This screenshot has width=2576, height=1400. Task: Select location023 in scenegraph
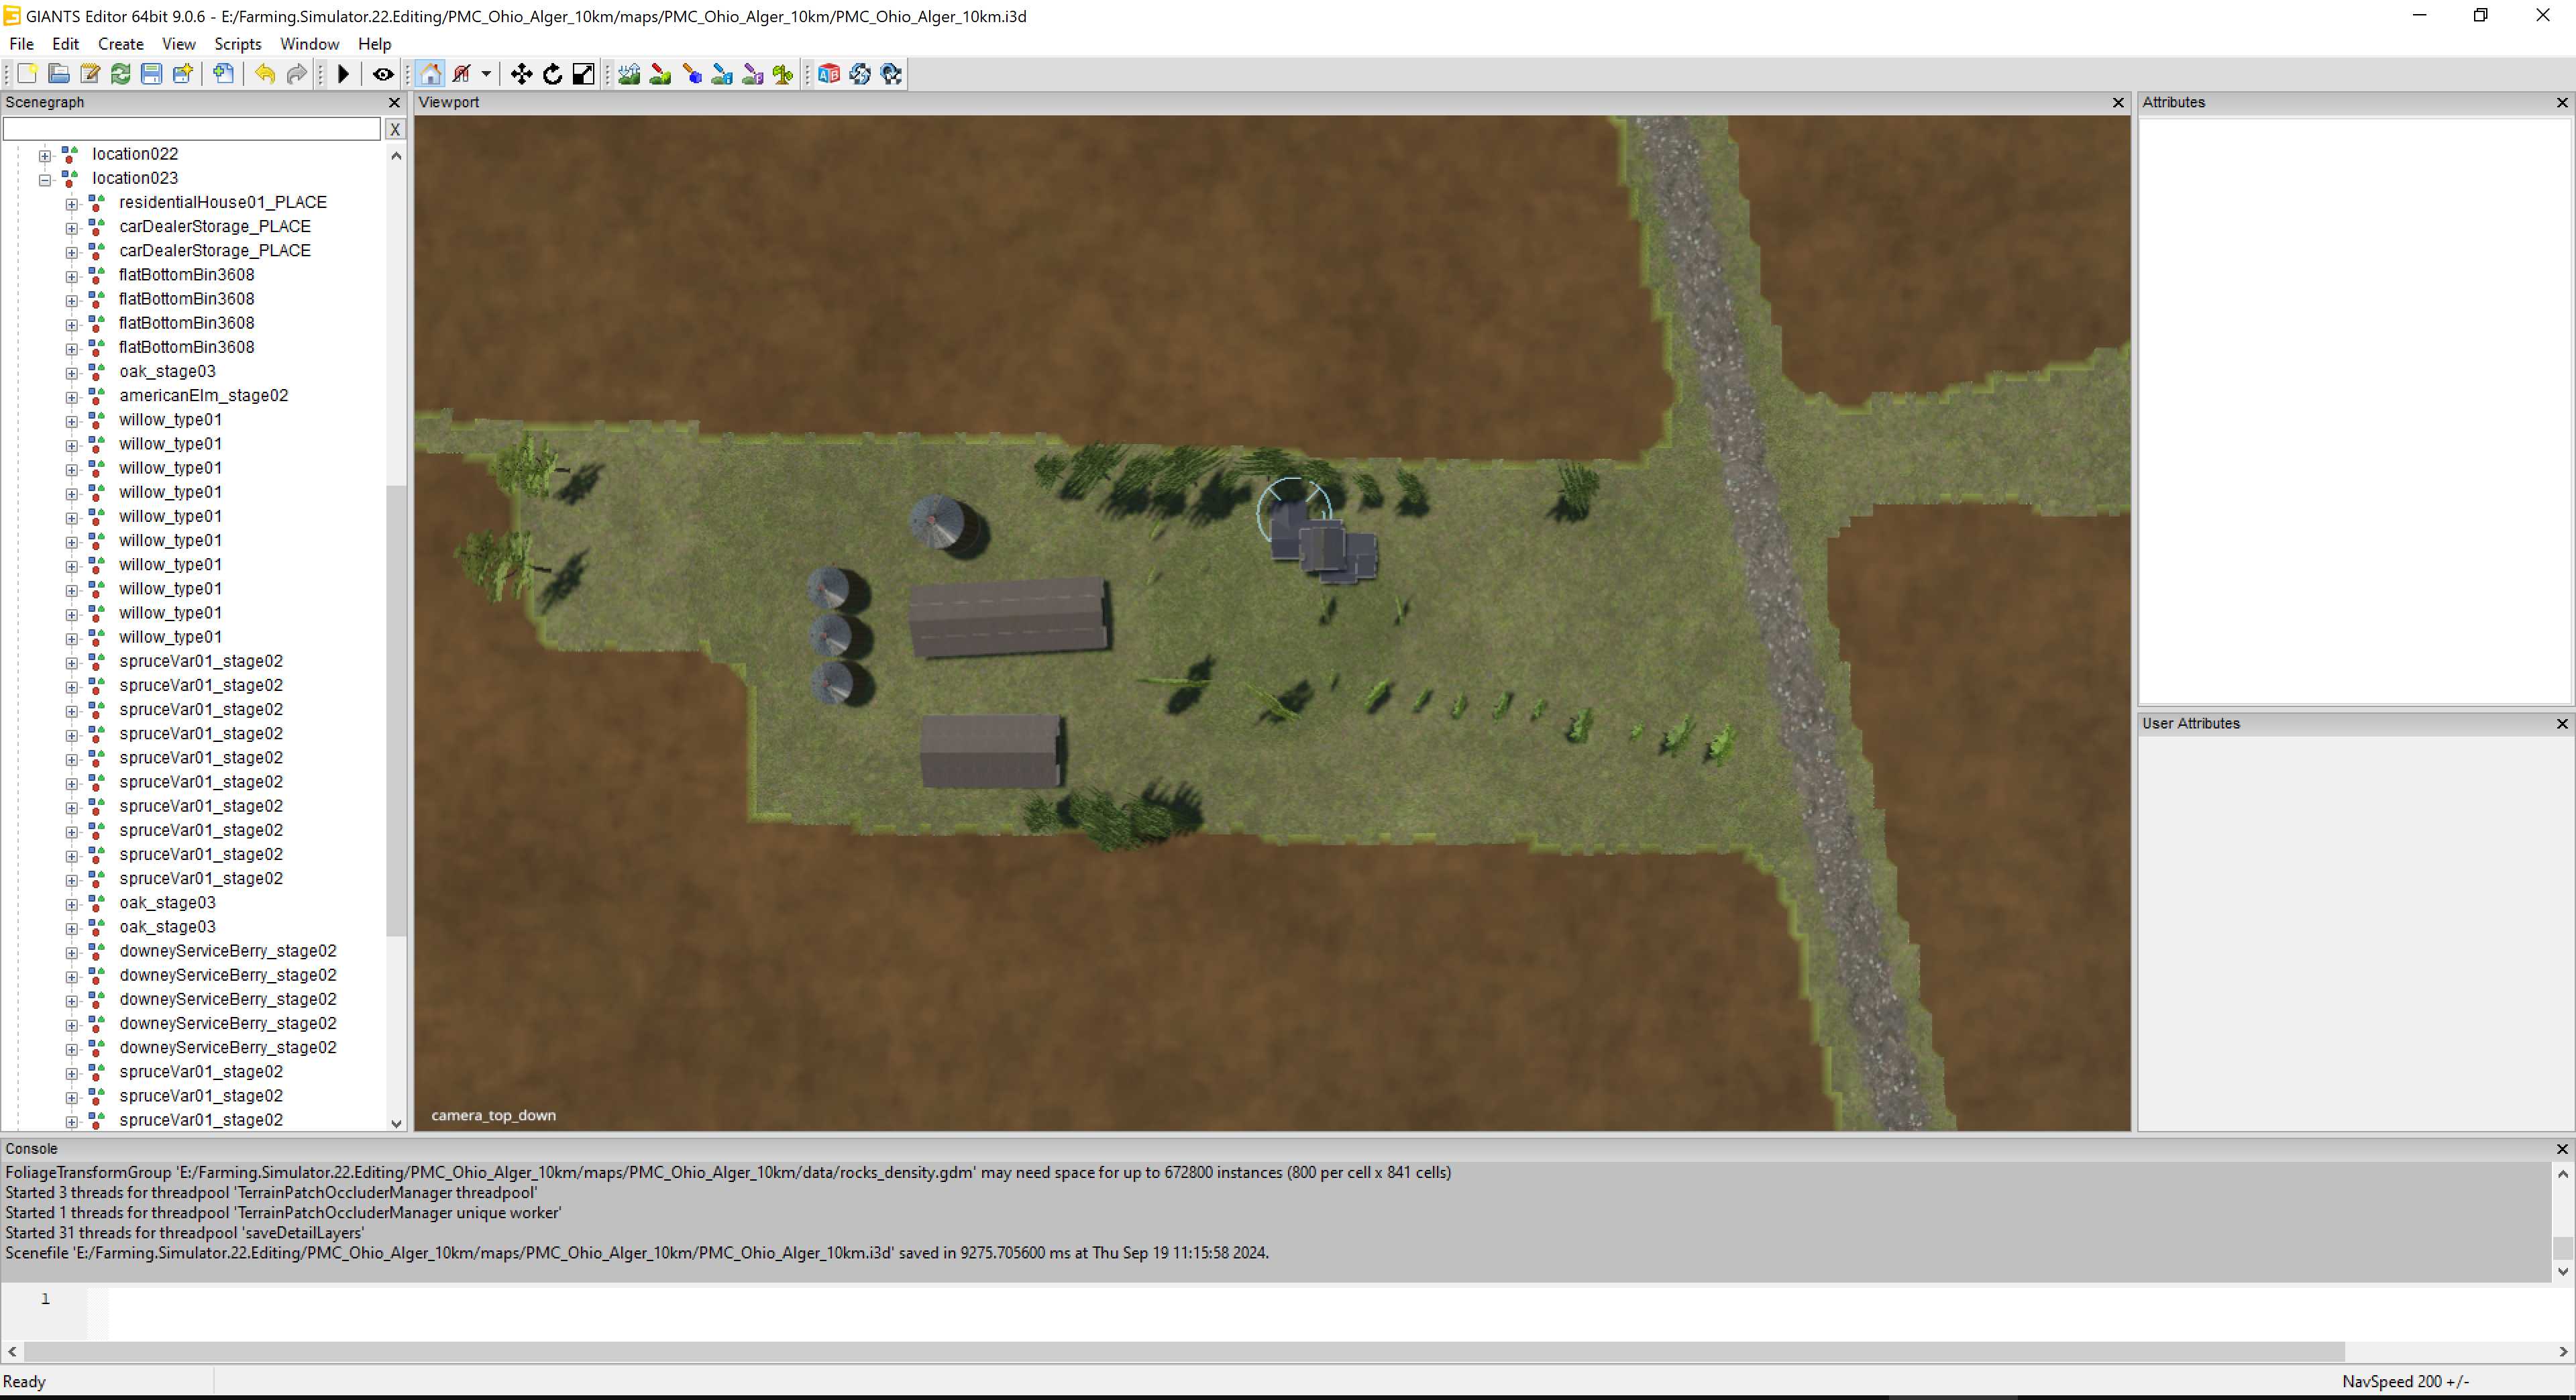click(135, 178)
